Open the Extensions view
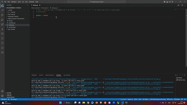Screen dimensions: 187x105 coord(2,24)
